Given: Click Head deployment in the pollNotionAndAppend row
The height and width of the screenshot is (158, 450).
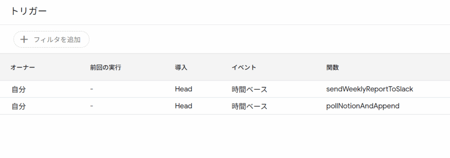Looking at the screenshot, I should point(184,106).
